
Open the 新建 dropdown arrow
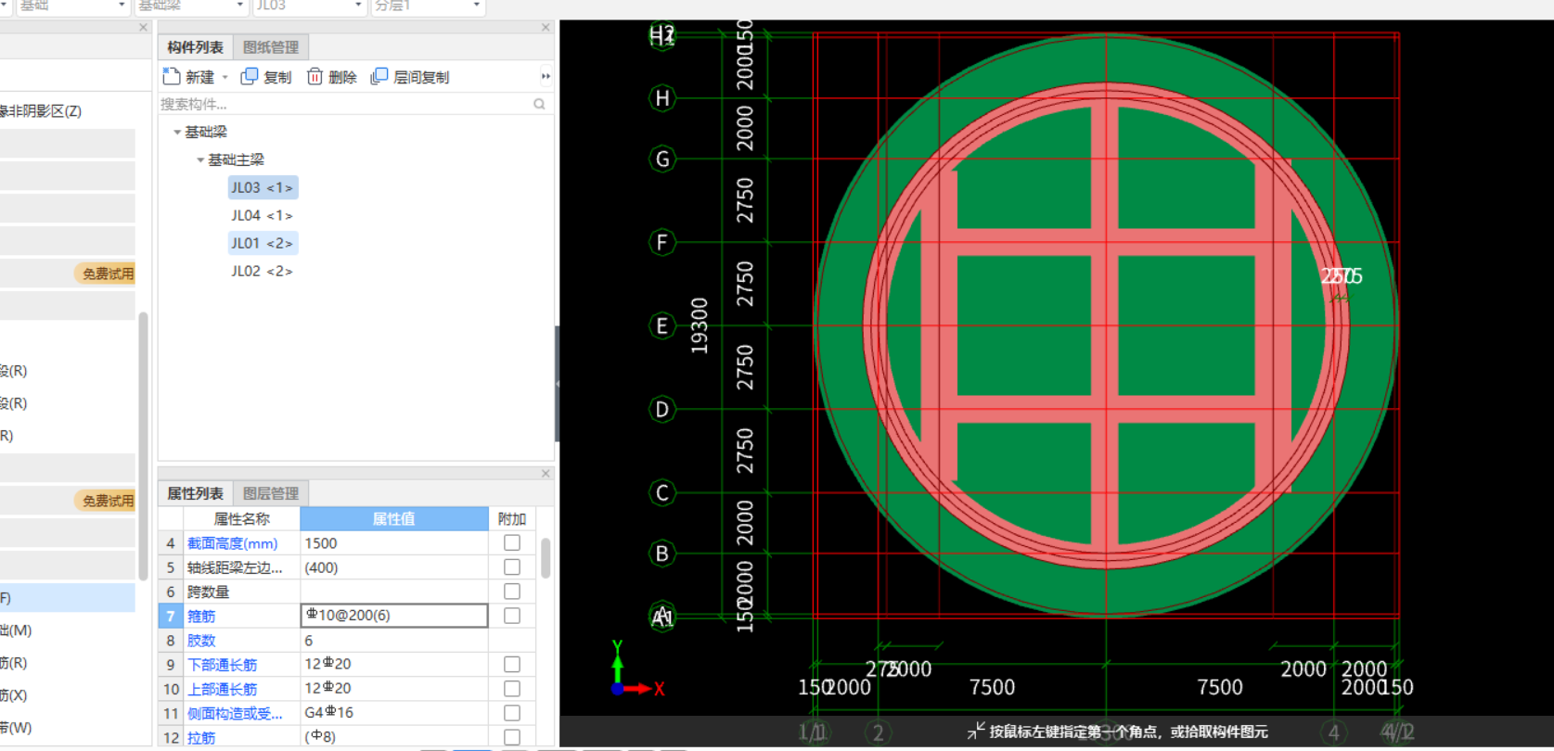225,77
